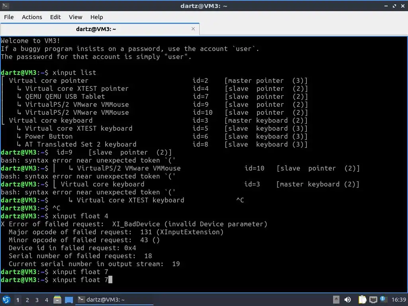Screen dimensions: 408x306
Task: Open the clipboard manager tray icon
Action: coord(362,300)
